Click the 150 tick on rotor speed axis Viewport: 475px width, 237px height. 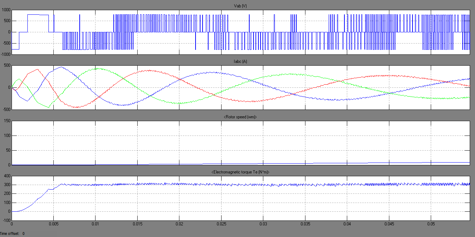point(7,120)
